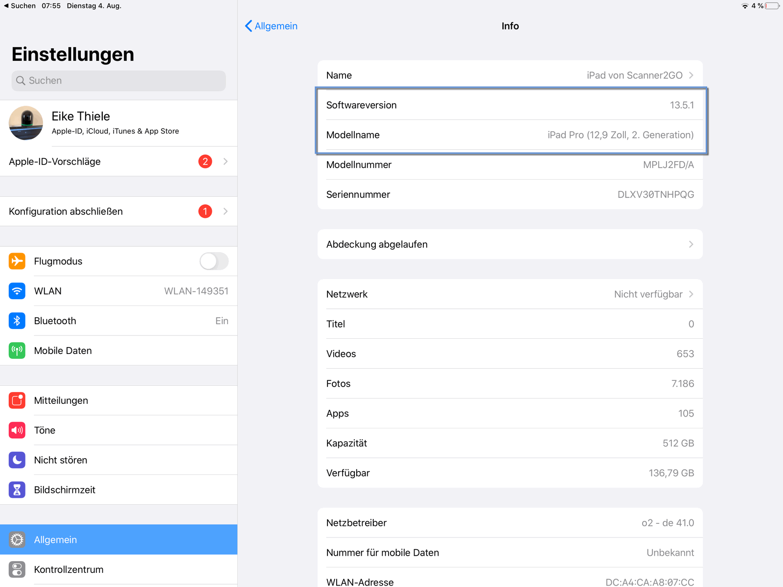Viewport: 783px width, 587px height.
Task: Tap Eike Thiele profile picture
Action: pyautogui.click(x=26, y=123)
